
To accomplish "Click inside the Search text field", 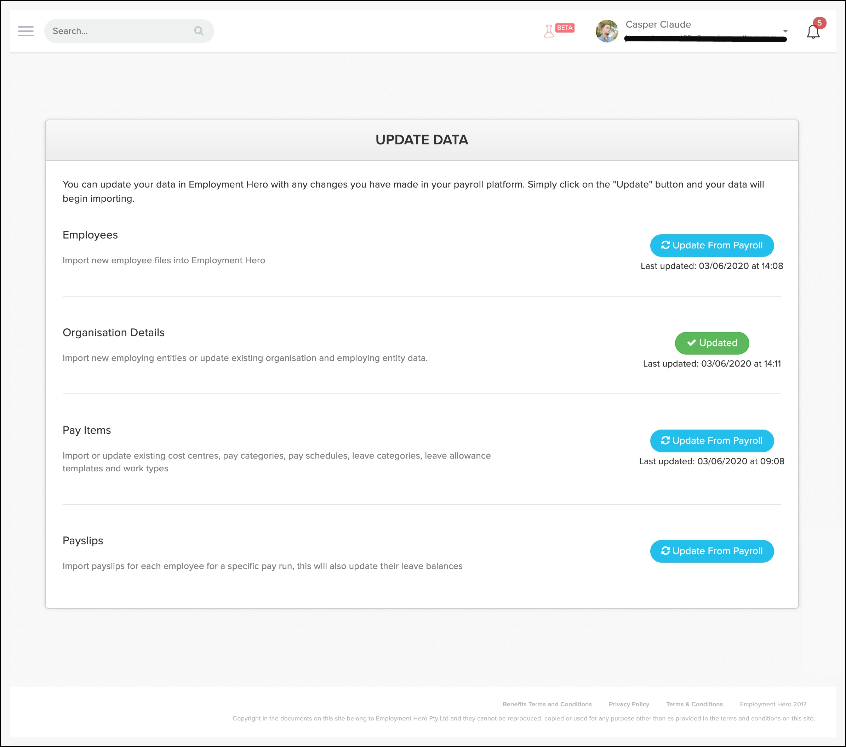I will [120, 31].
